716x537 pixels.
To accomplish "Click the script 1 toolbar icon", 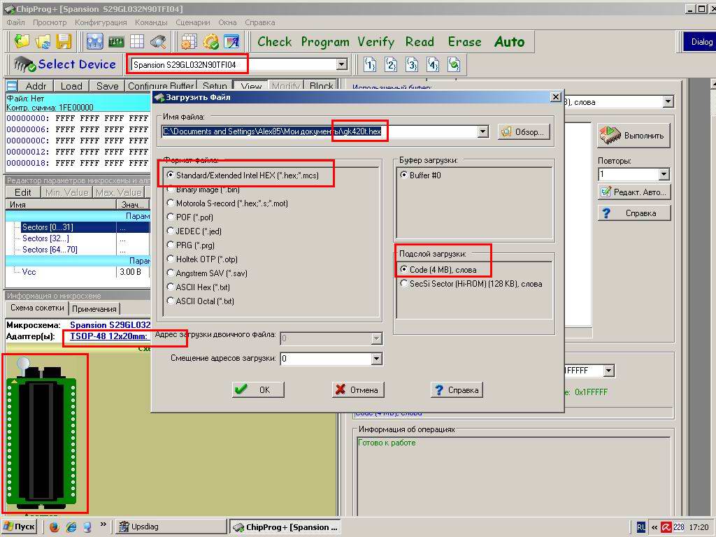I will pyautogui.click(x=370, y=64).
